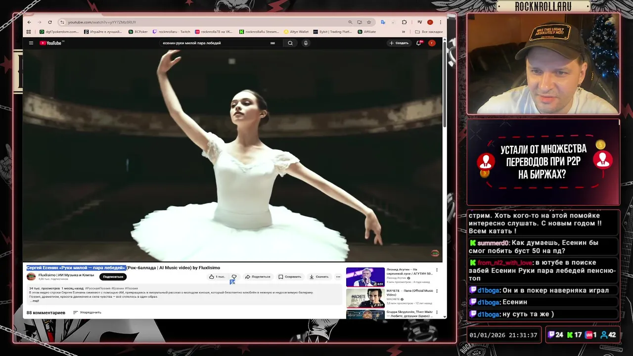This screenshot has height=356, width=633.
Task: Click the Подписаться button
Action: pyautogui.click(x=113, y=277)
